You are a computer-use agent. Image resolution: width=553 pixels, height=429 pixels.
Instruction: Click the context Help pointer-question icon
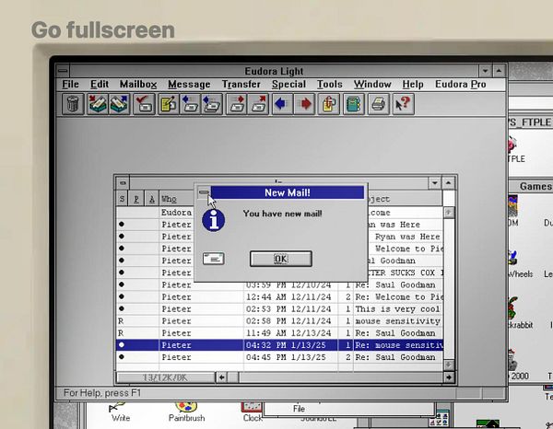[x=404, y=104]
